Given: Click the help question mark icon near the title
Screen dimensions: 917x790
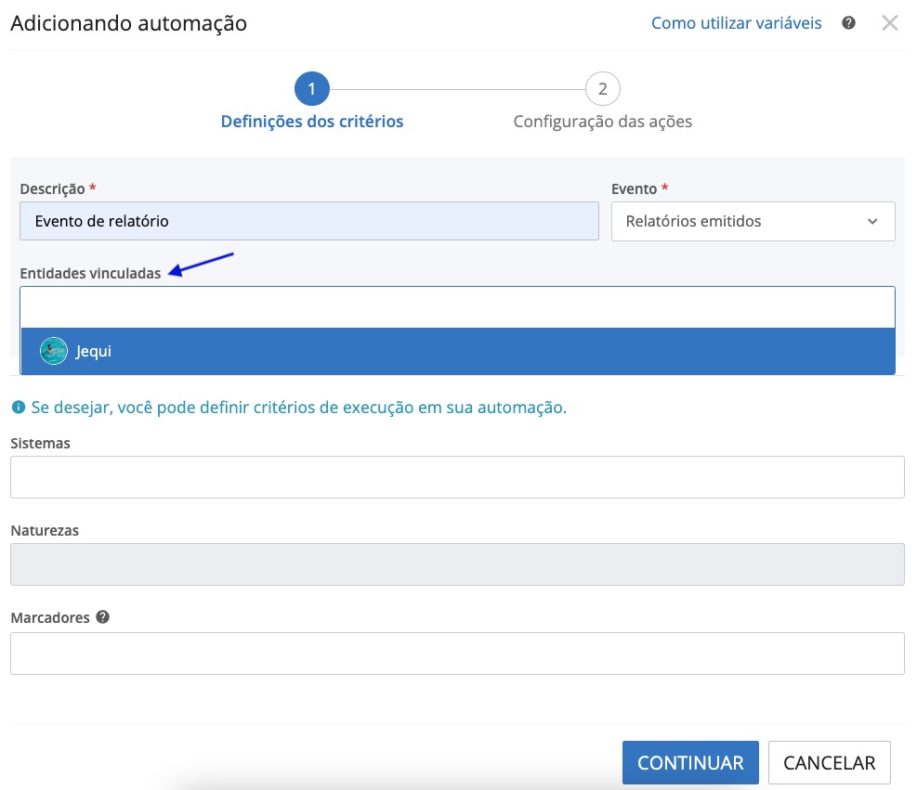Looking at the screenshot, I should (848, 22).
